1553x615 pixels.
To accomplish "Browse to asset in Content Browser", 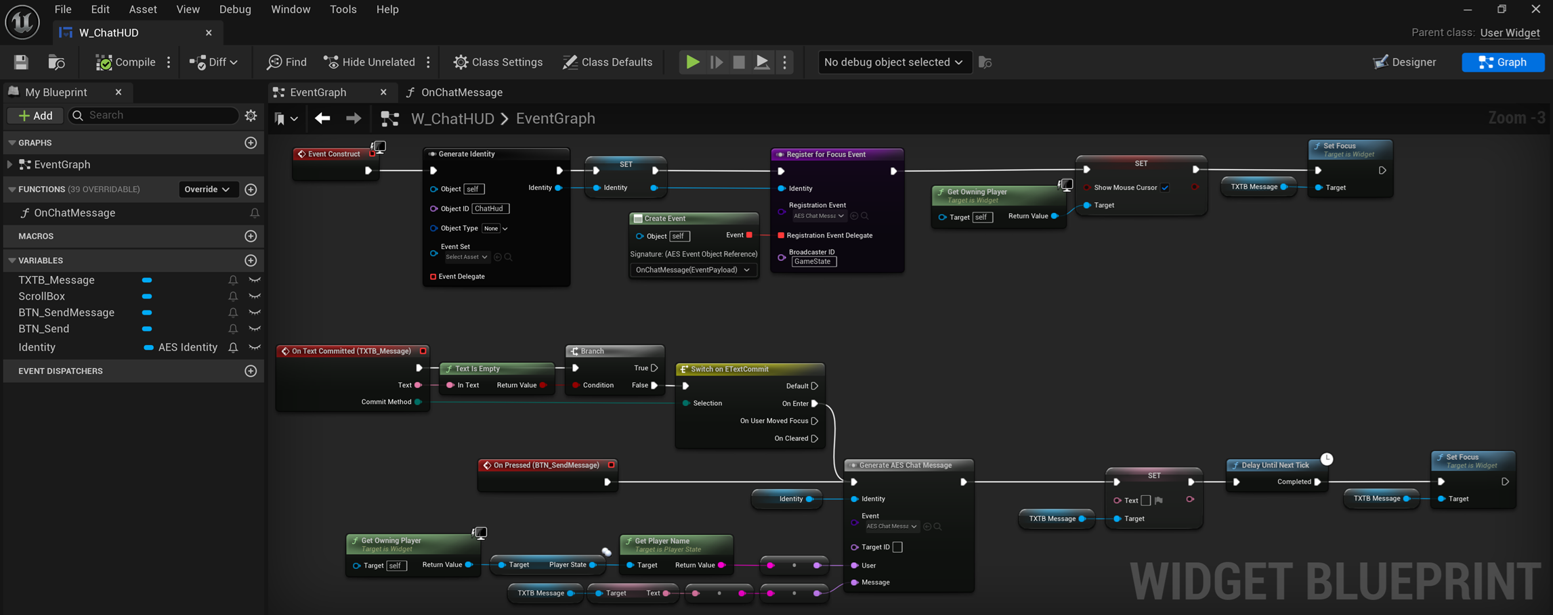I will click(56, 62).
